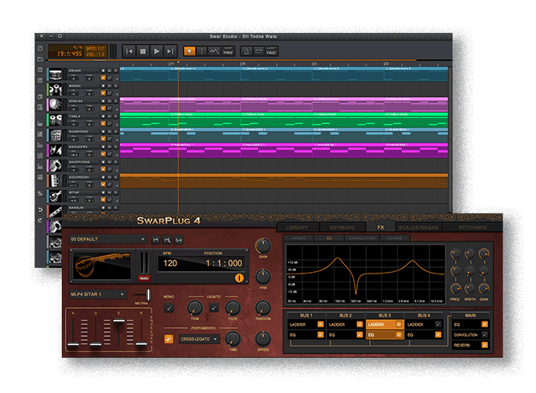Click the Accordion track orange button
Image resolution: width=536 pixels, height=393 pixels.
[104, 184]
